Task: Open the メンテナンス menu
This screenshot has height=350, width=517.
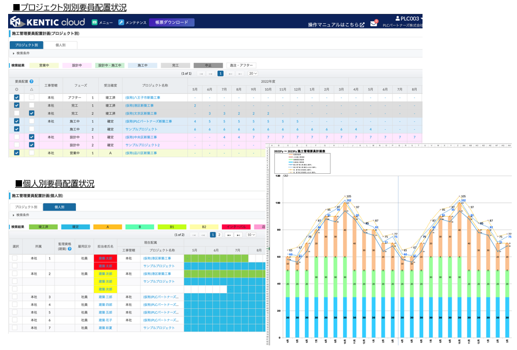Action: [x=132, y=23]
